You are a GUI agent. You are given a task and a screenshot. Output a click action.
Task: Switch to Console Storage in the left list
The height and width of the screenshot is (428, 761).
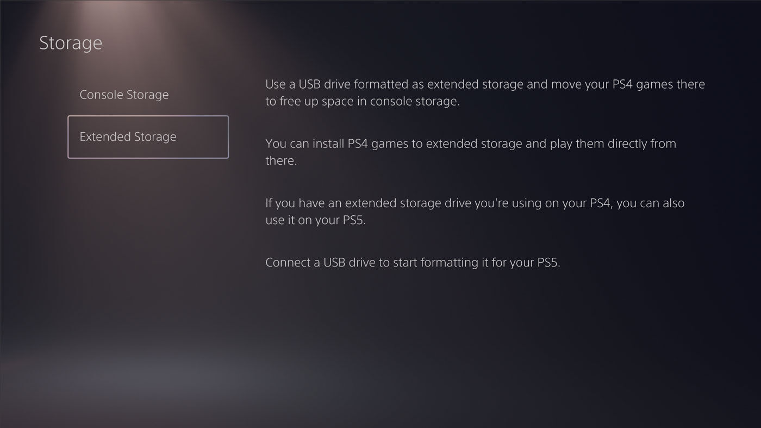pyautogui.click(x=124, y=95)
